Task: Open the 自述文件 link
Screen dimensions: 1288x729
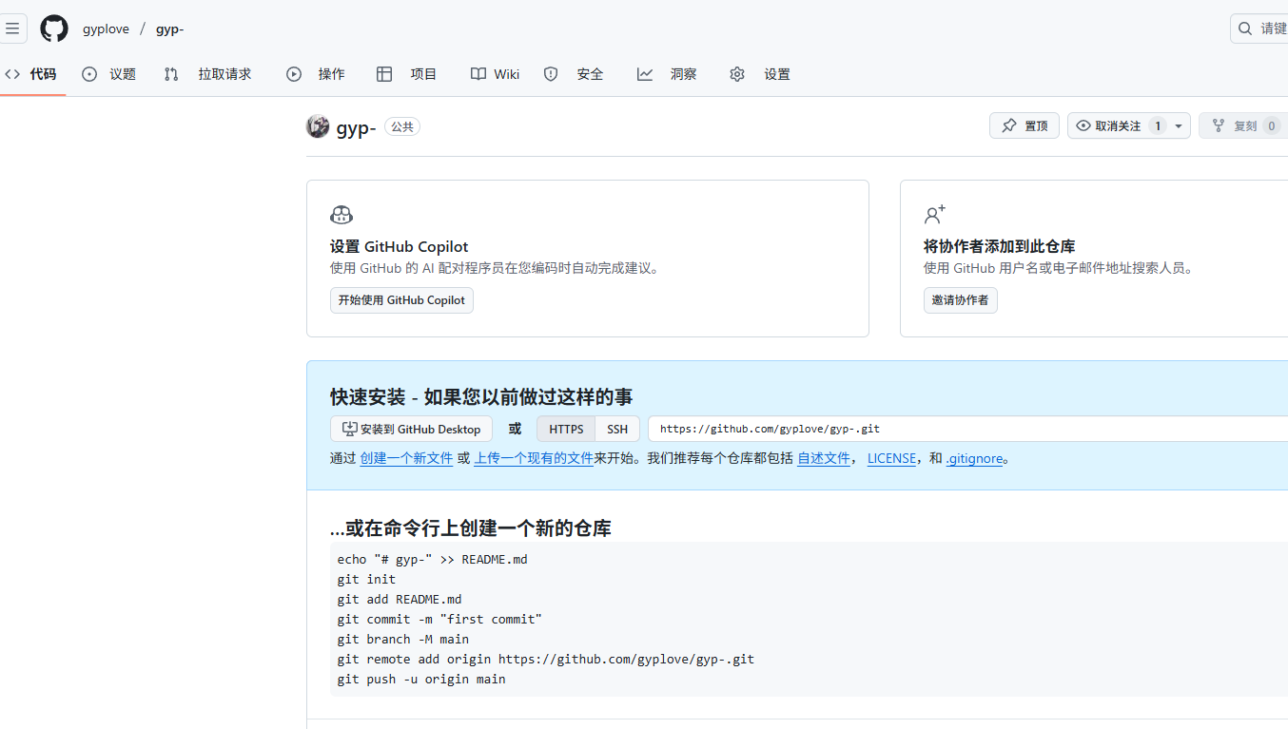Action: pyautogui.click(x=824, y=458)
